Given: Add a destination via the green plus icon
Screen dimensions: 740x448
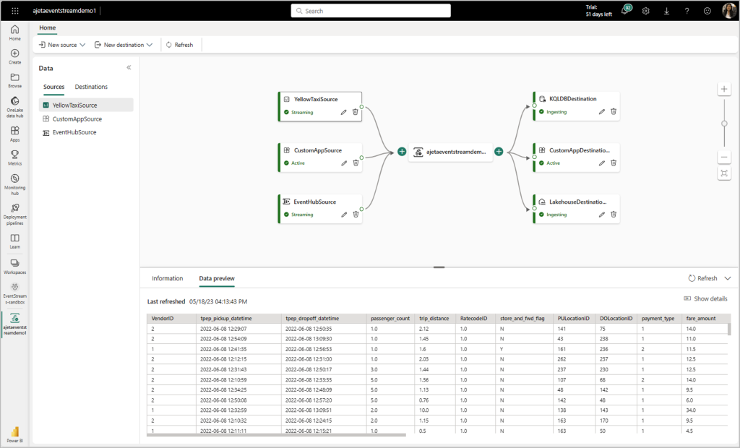Looking at the screenshot, I should (499, 152).
